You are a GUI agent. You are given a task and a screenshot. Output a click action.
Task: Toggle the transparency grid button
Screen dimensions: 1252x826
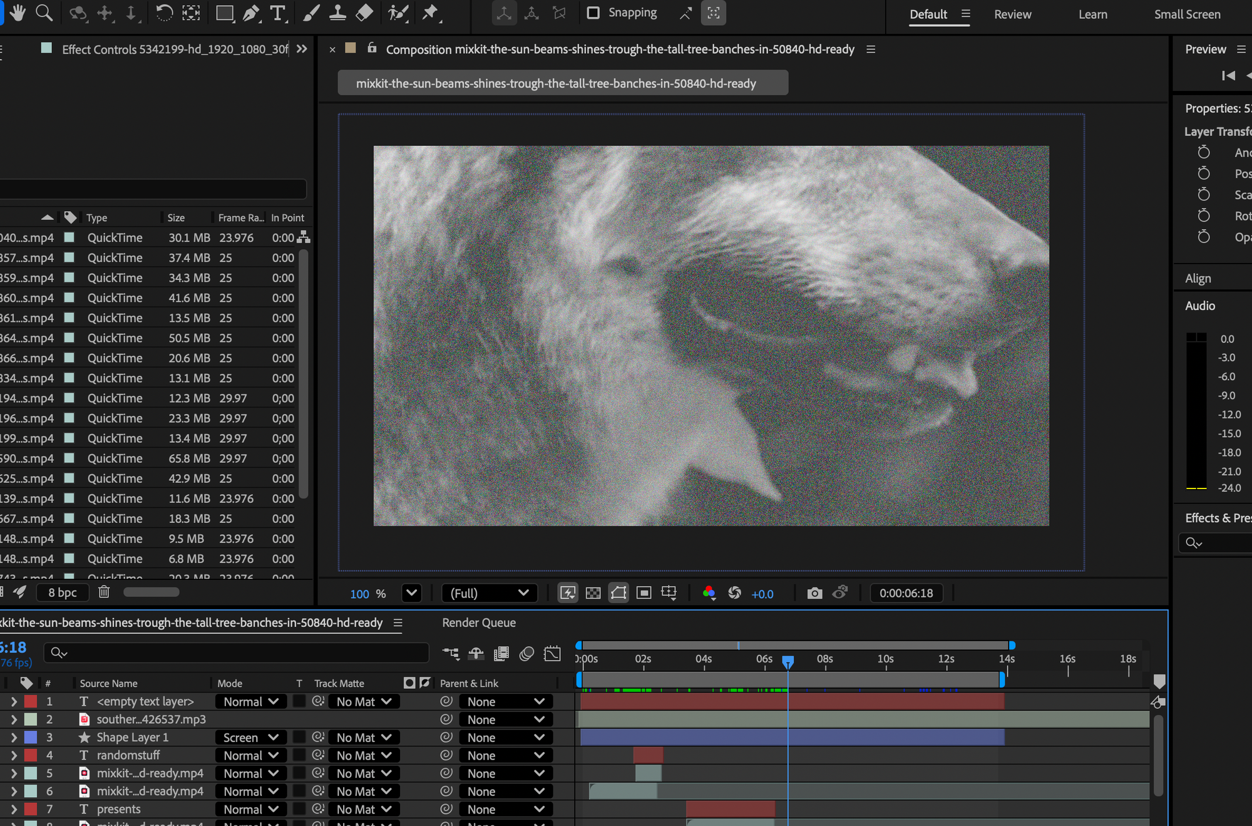point(593,593)
